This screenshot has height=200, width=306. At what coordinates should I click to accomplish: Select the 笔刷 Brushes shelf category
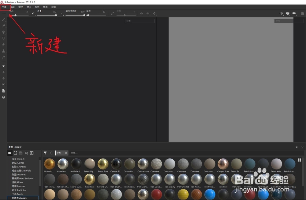coord(19,186)
